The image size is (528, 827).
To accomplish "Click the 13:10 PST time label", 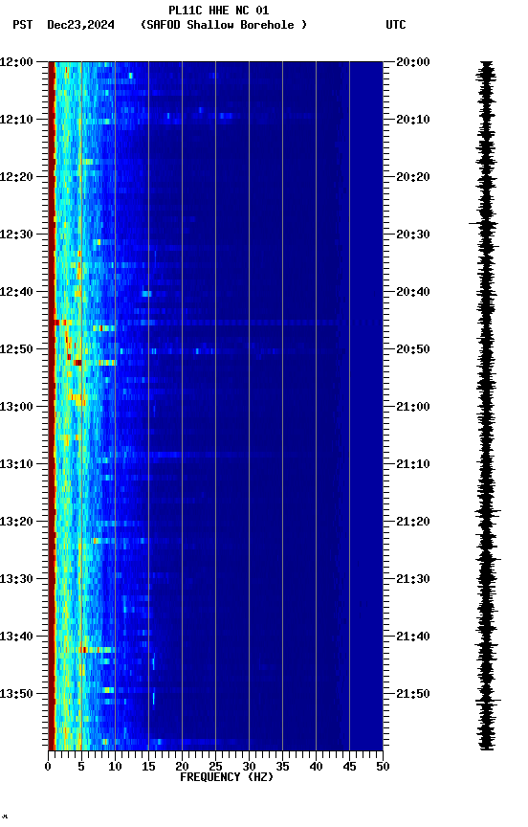I will point(16,464).
